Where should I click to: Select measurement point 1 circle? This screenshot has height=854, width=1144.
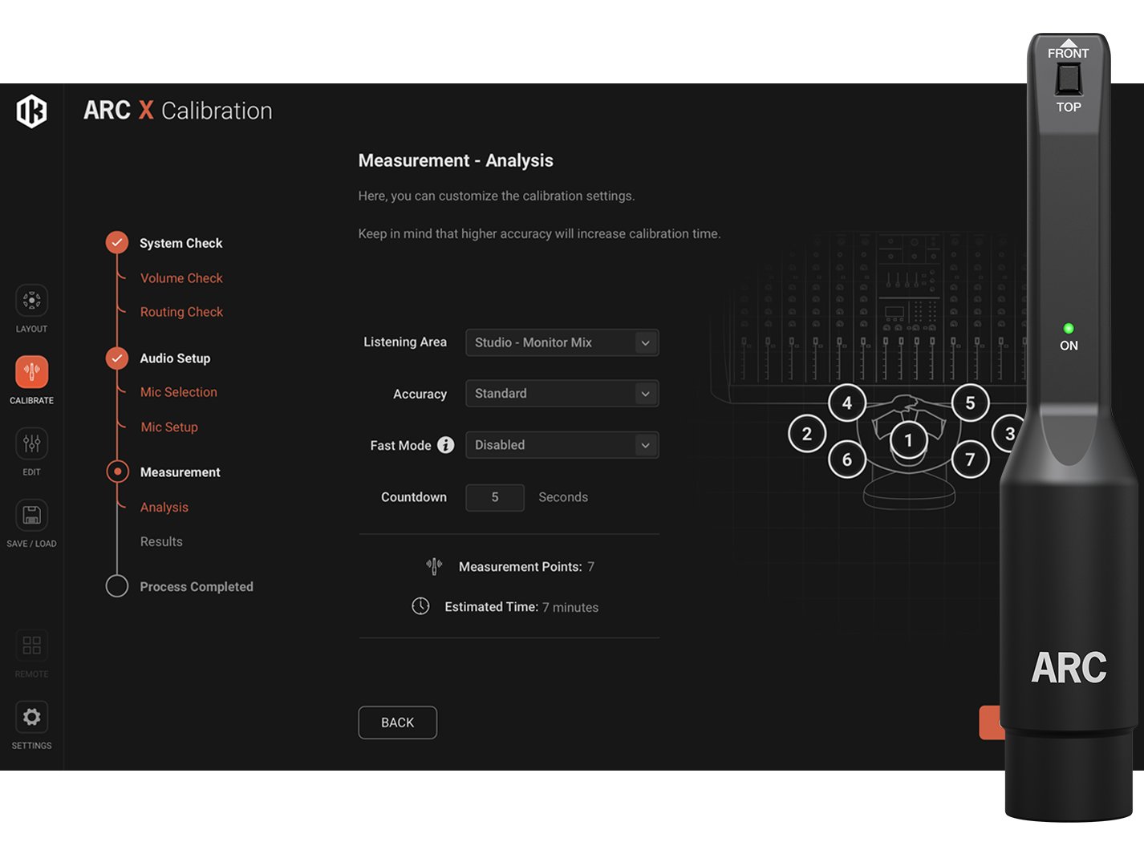click(908, 439)
